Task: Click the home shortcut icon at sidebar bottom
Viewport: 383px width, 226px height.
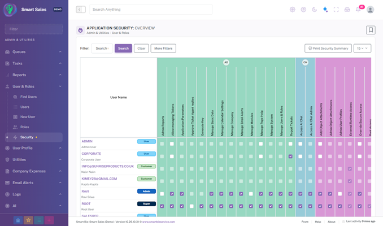Action: point(18,220)
